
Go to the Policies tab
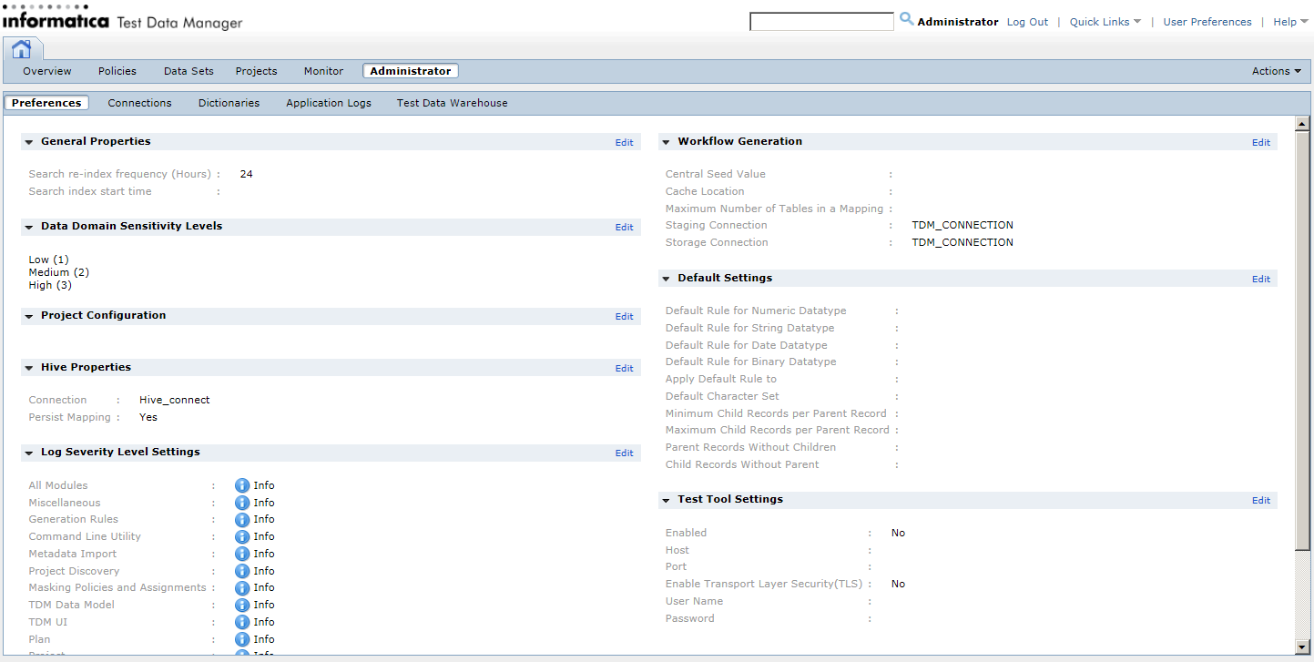pos(117,71)
